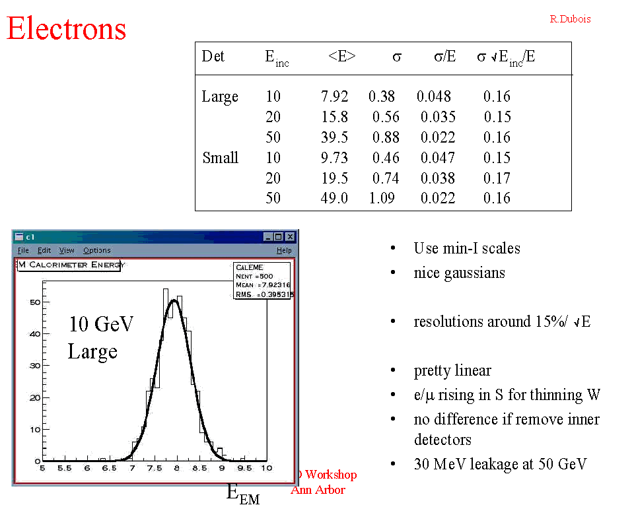Minimize the c1 canvas window
The height and width of the screenshot is (507, 634).
[x=267, y=237]
